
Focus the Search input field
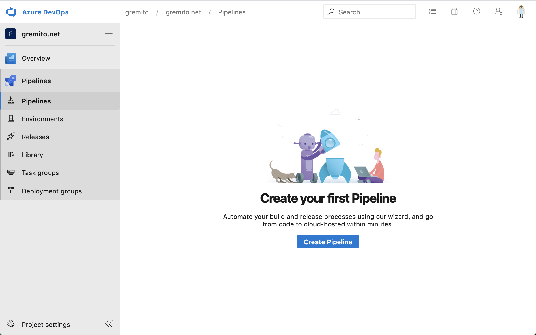[x=370, y=12]
